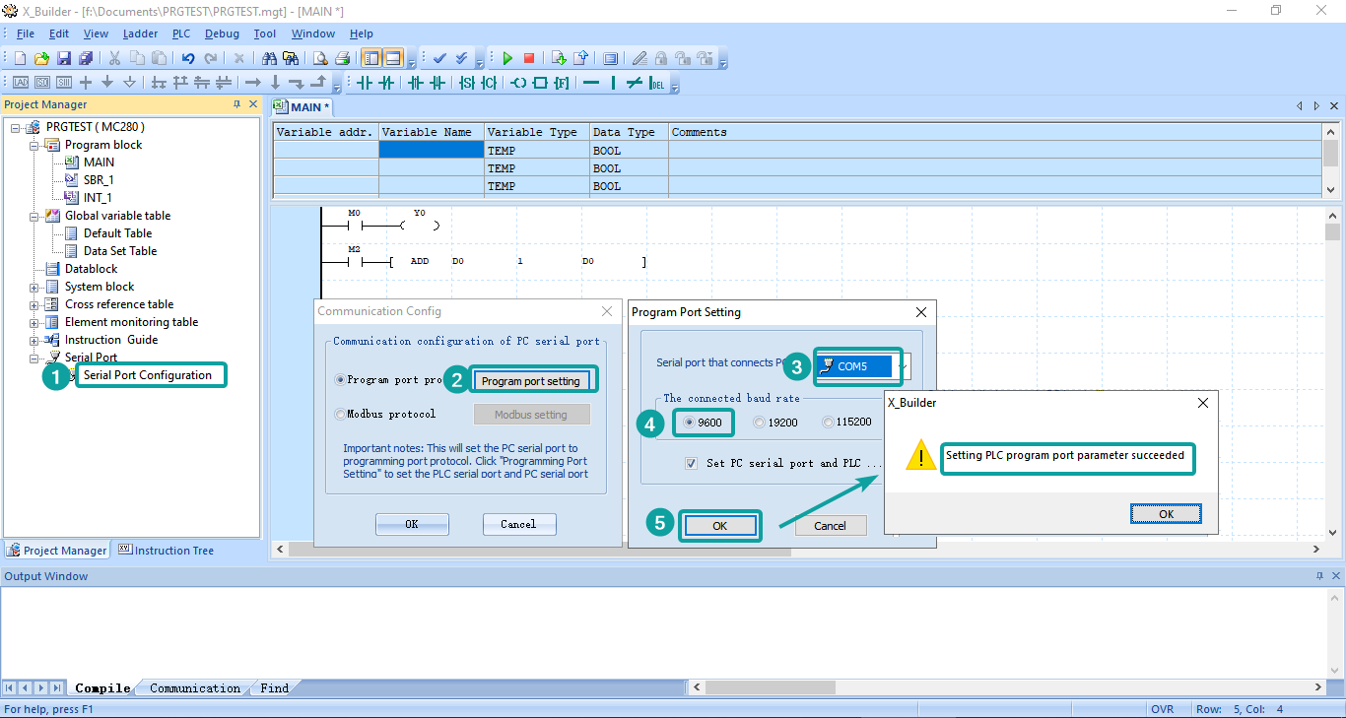Screen dimensions: 1346x718
Task: Insert coil using ladder toolbar icon
Action: 519,83
